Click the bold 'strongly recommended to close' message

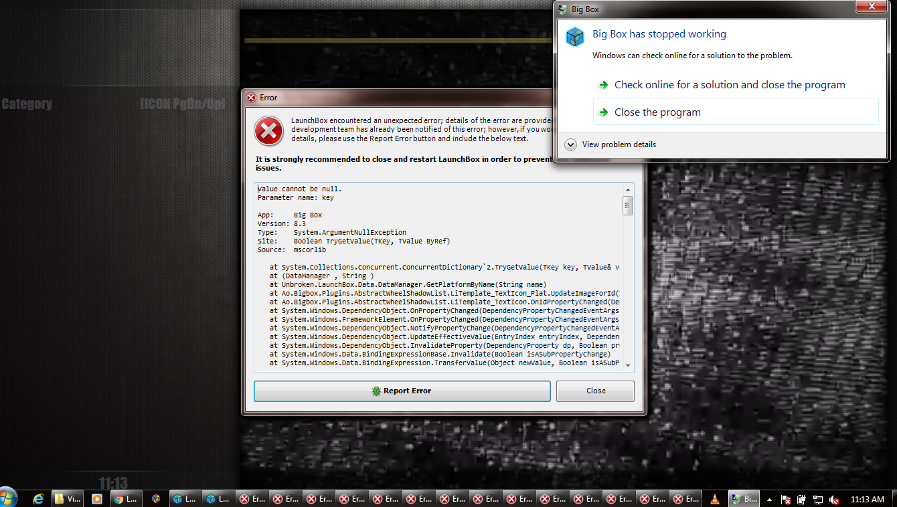[x=403, y=163]
